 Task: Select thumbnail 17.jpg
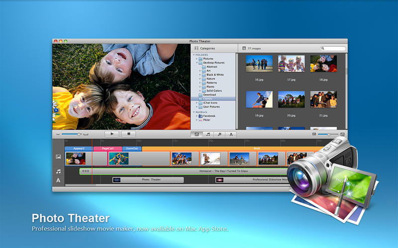pyautogui.click(x=291, y=64)
